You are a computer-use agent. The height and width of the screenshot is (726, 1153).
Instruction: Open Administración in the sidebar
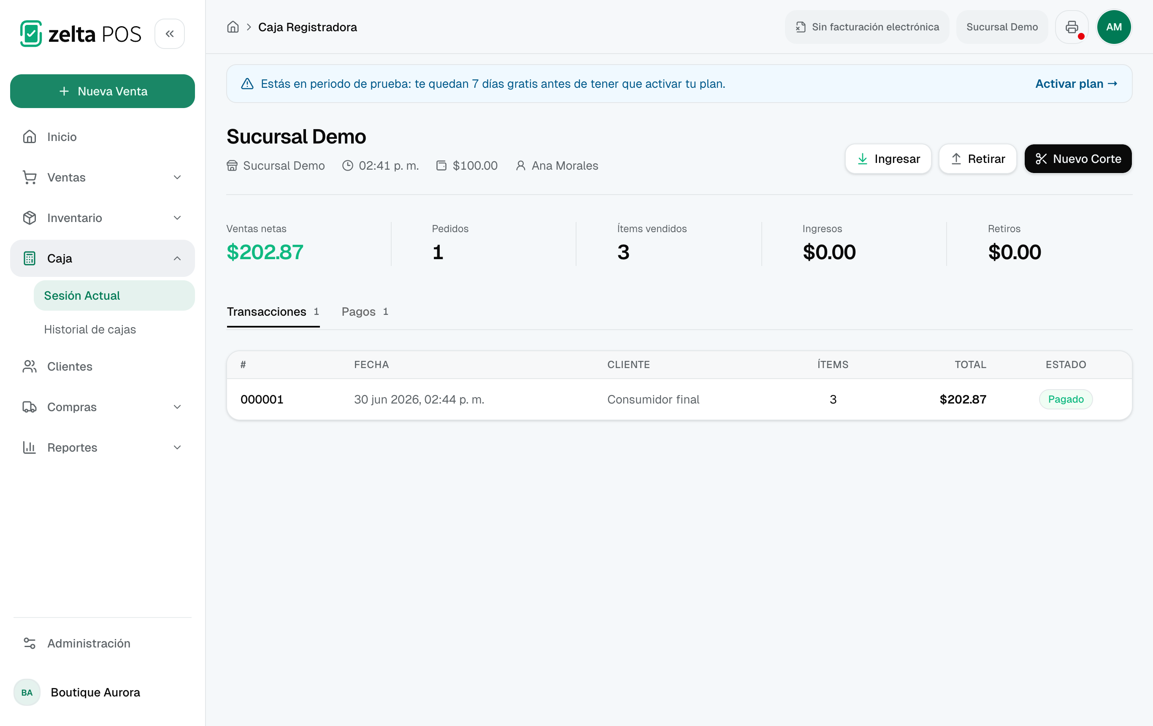[103, 643]
